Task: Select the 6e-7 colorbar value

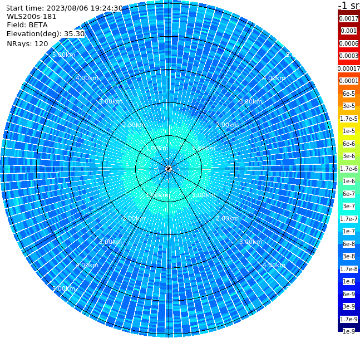Action: pos(349,194)
